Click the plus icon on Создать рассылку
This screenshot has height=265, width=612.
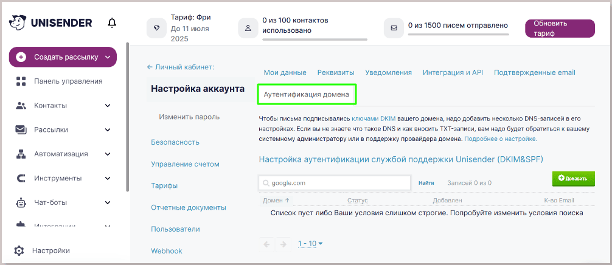21,57
